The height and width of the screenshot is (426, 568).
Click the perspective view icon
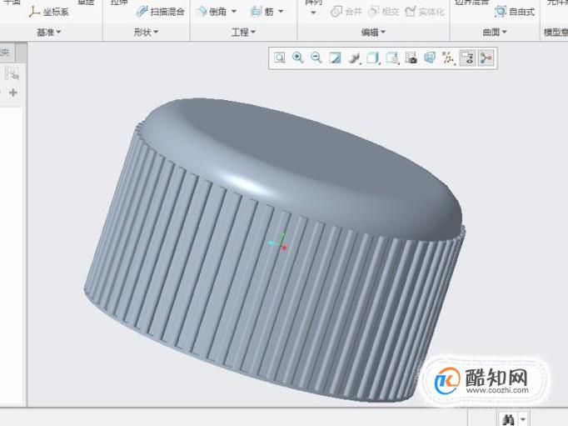430,58
